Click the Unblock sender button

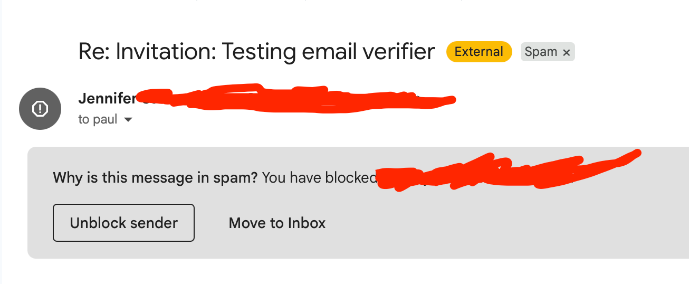[x=123, y=223]
